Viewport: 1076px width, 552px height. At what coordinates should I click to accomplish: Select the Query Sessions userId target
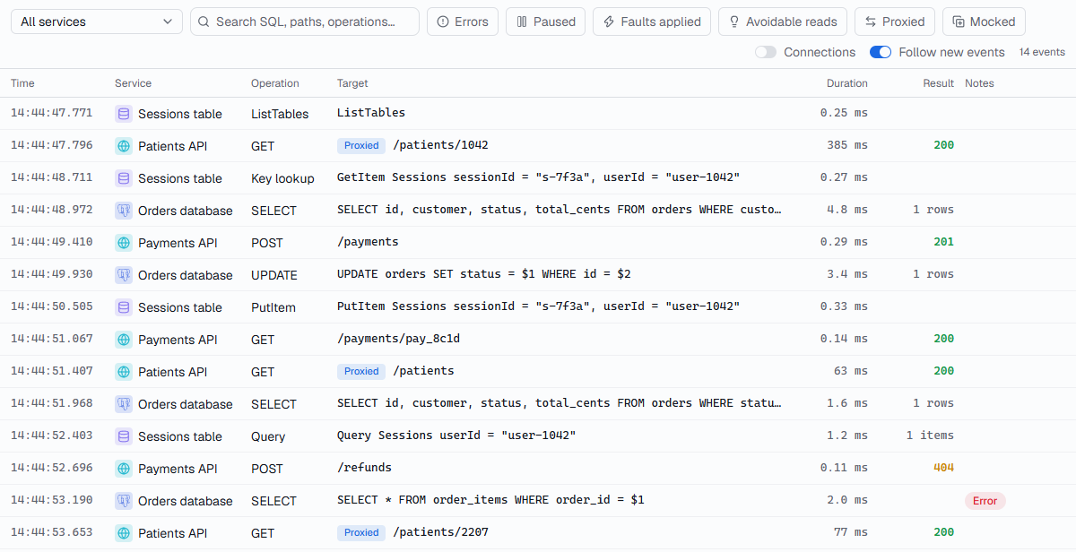coord(456,436)
